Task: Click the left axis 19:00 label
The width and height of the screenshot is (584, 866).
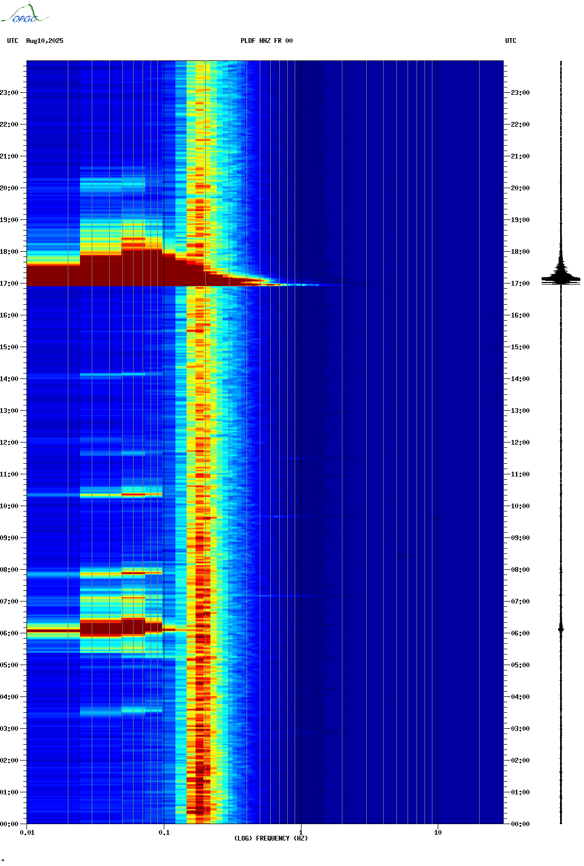Action: coord(9,220)
